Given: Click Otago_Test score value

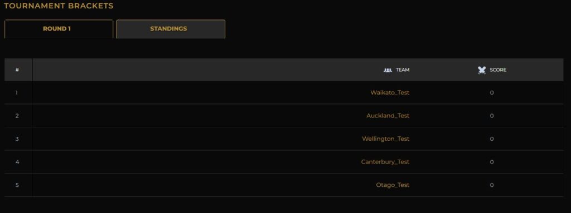Looking at the screenshot, I should (x=492, y=185).
